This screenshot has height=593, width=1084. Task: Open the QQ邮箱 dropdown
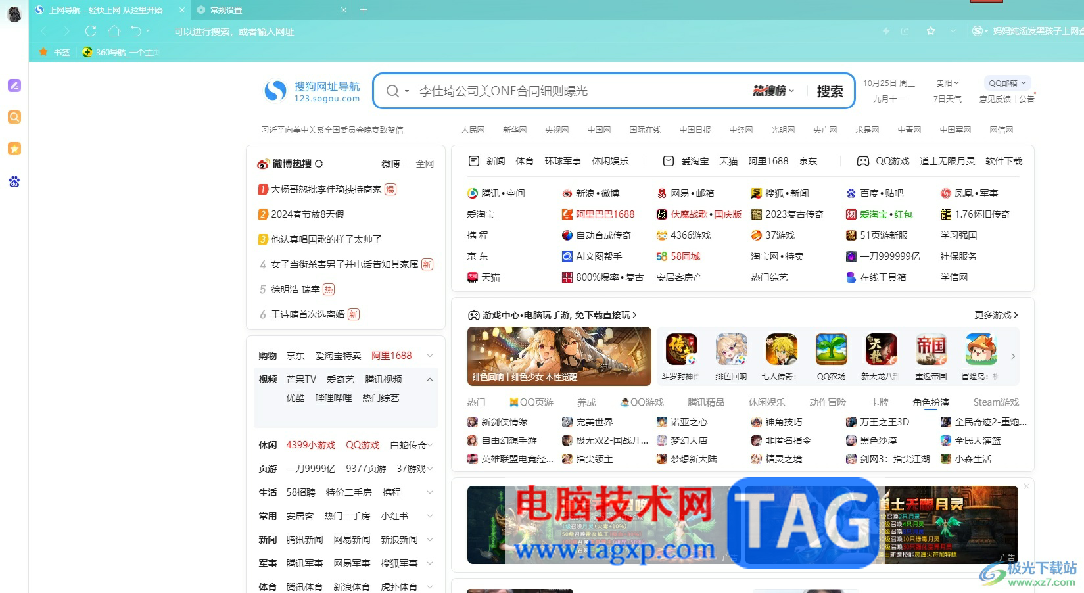1007,83
